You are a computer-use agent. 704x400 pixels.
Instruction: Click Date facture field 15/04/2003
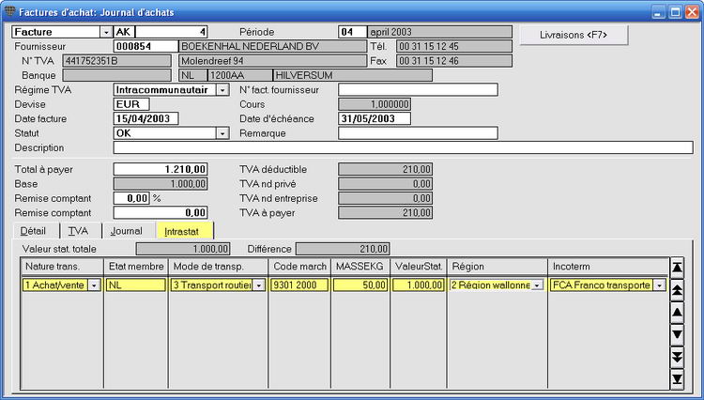click(145, 118)
